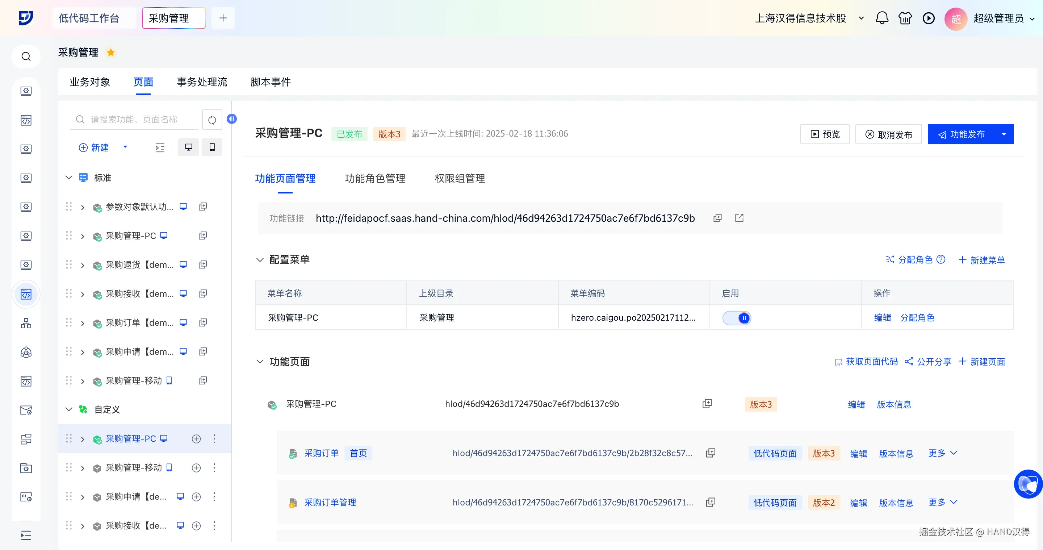
Task: Click the notification bell icon
Action: pyautogui.click(x=881, y=18)
